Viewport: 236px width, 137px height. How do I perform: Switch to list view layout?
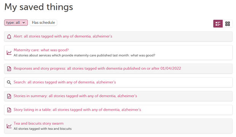218,24
